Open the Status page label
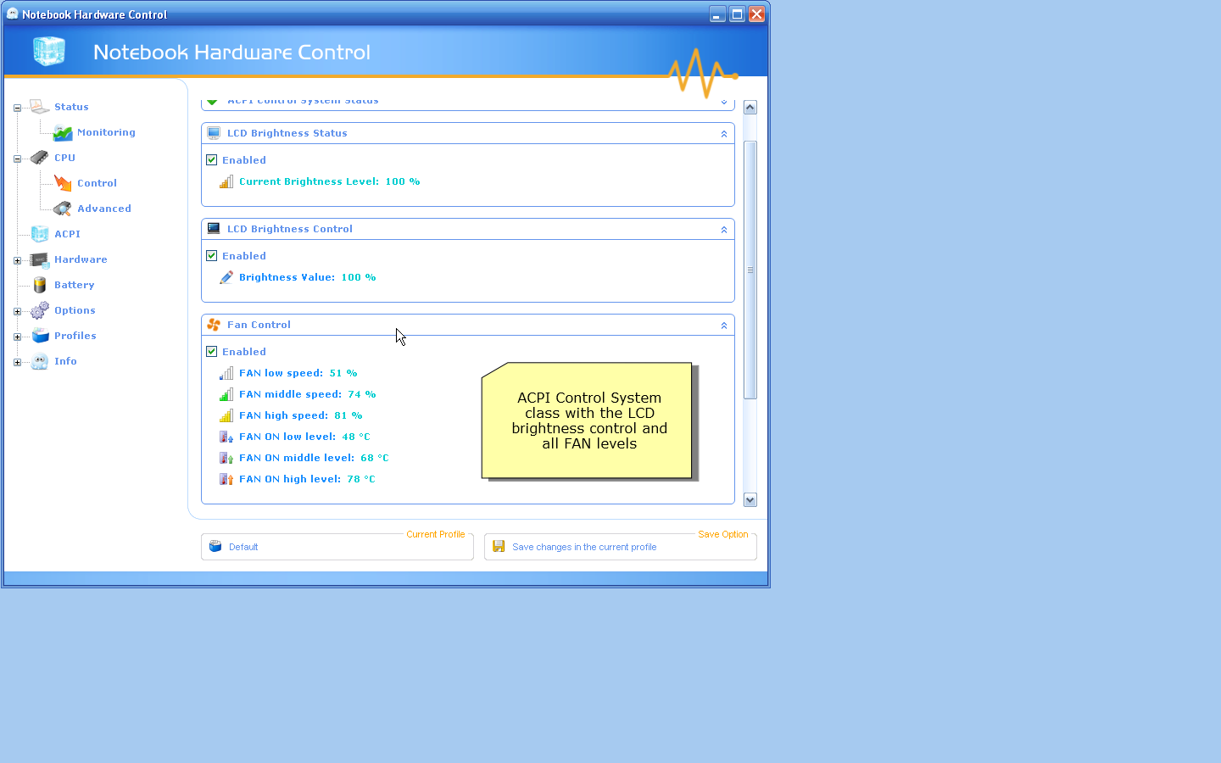Screen dimensions: 1221x763 point(71,107)
